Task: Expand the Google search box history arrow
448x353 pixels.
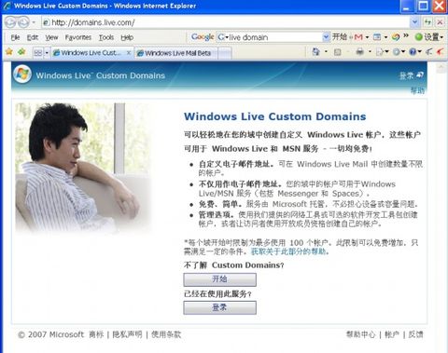Action: point(326,37)
